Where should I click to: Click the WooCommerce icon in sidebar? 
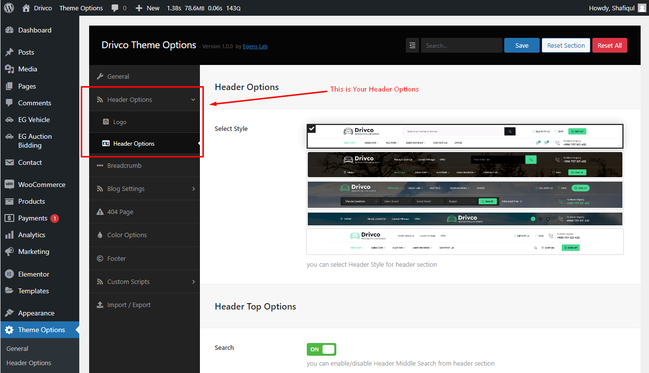pyautogui.click(x=9, y=185)
